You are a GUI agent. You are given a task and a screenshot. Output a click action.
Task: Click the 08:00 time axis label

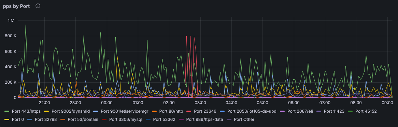356,103
